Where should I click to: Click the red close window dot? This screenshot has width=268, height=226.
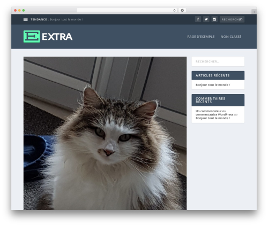point(16,10)
